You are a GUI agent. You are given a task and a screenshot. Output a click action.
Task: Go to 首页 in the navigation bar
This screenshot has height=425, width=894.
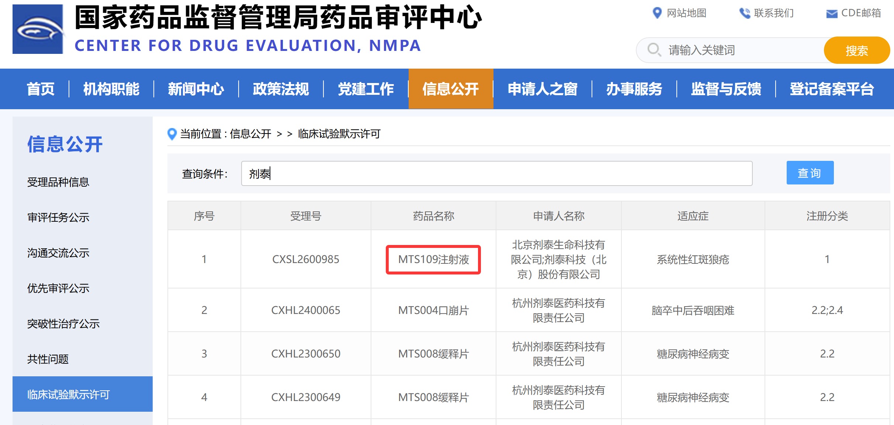[41, 89]
